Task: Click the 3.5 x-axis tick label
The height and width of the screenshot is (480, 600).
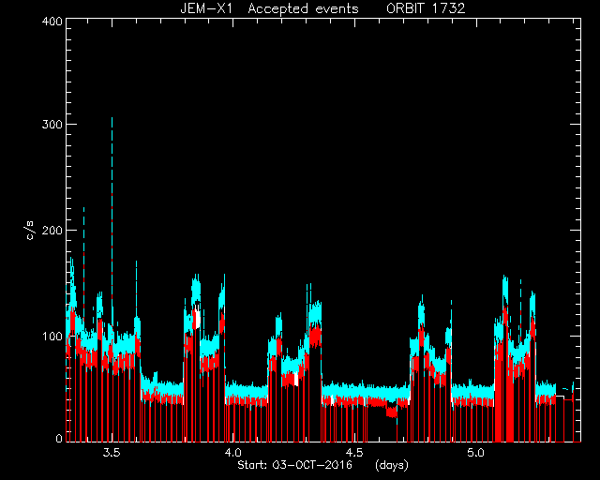Action: (x=112, y=453)
